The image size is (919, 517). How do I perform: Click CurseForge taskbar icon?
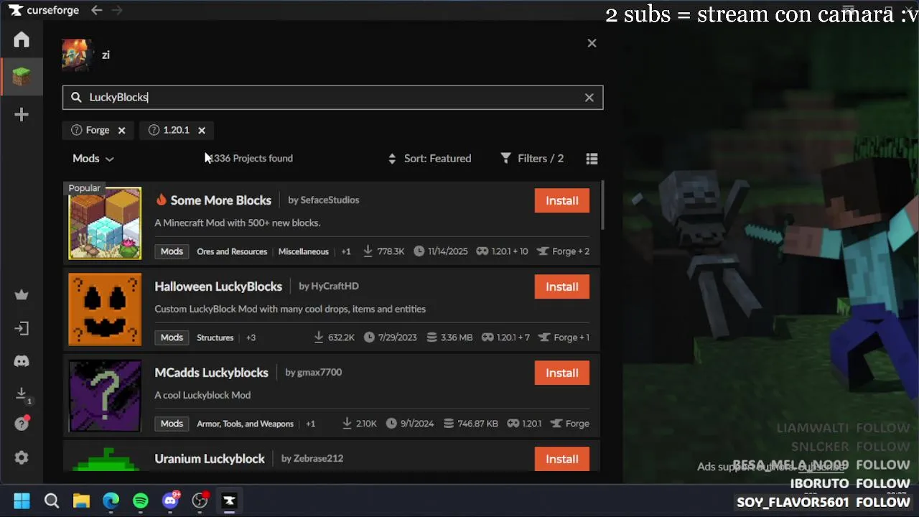tap(230, 500)
